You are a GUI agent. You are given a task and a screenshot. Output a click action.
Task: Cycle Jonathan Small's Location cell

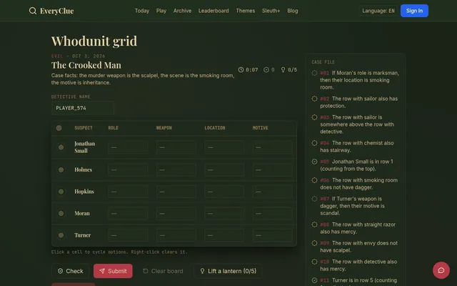pyautogui.click(x=224, y=147)
